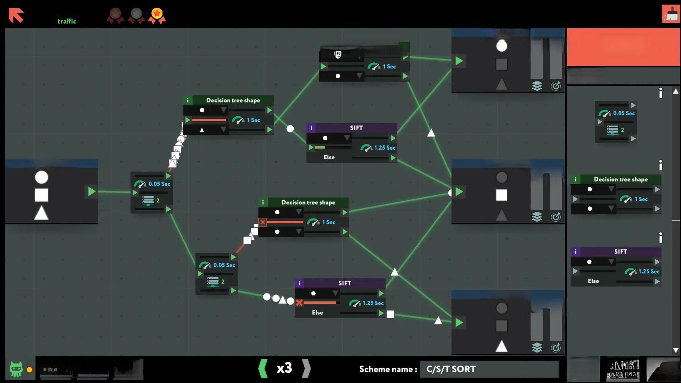Viewport: 681px width, 383px height.
Task: Open the circle dropdown on the palette SIFT node
Action: pos(611,262)
